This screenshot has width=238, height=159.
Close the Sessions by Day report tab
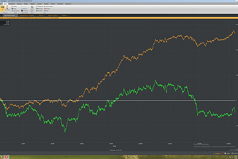point(59,15)
